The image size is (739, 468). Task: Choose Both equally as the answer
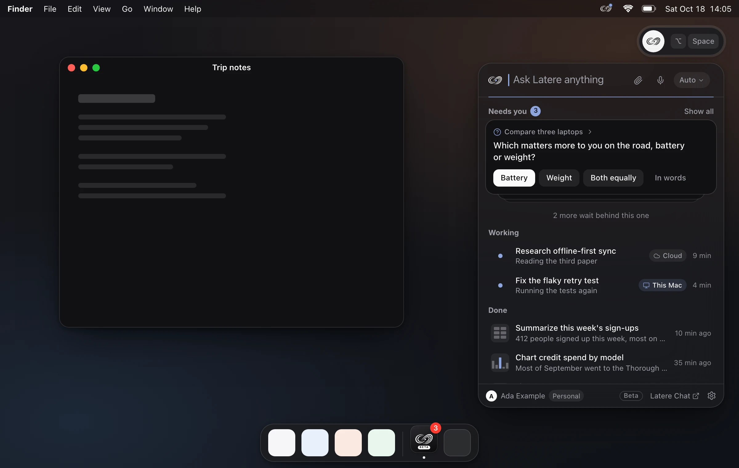(x=613, y=178)
